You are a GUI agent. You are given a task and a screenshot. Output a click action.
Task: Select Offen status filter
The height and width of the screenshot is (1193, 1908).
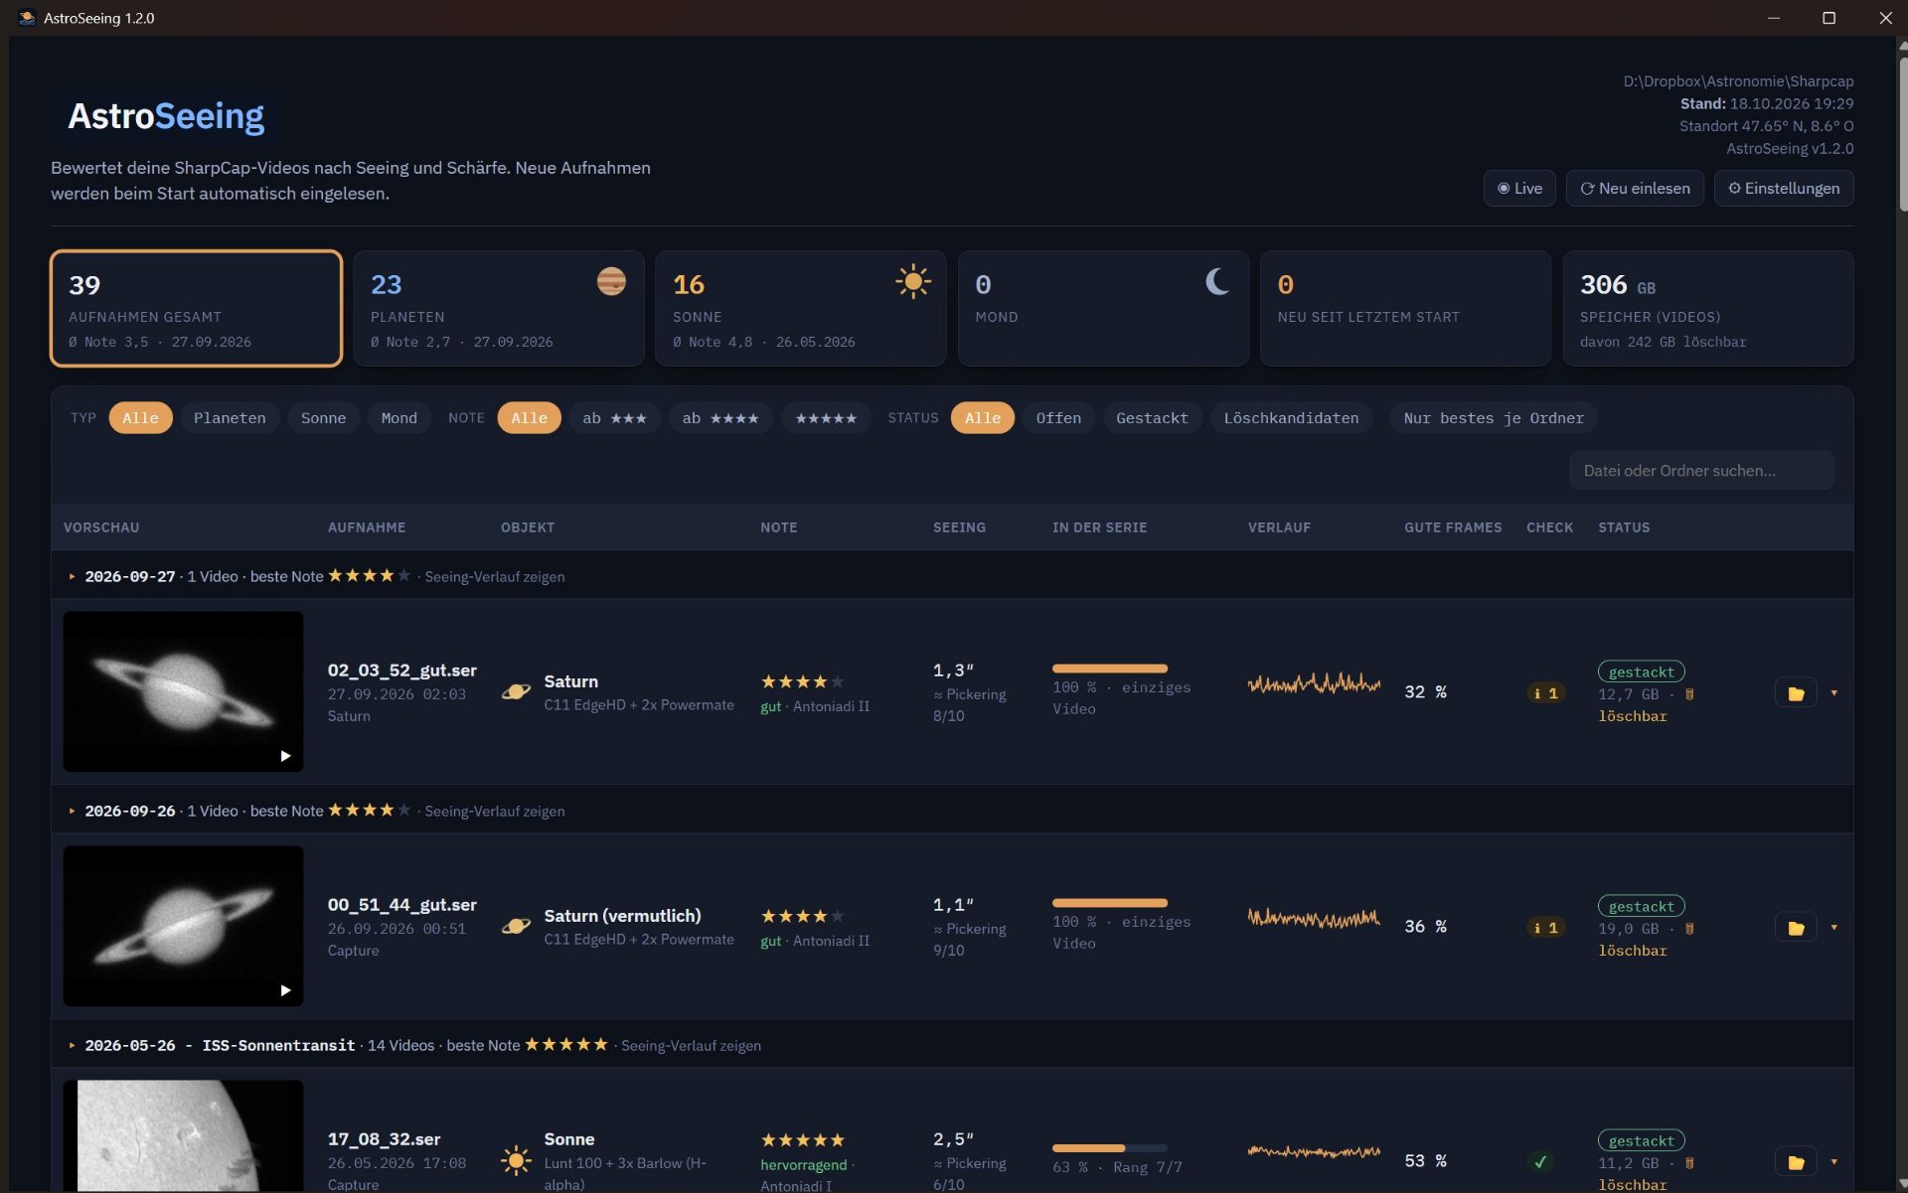tap(1058, 418)
